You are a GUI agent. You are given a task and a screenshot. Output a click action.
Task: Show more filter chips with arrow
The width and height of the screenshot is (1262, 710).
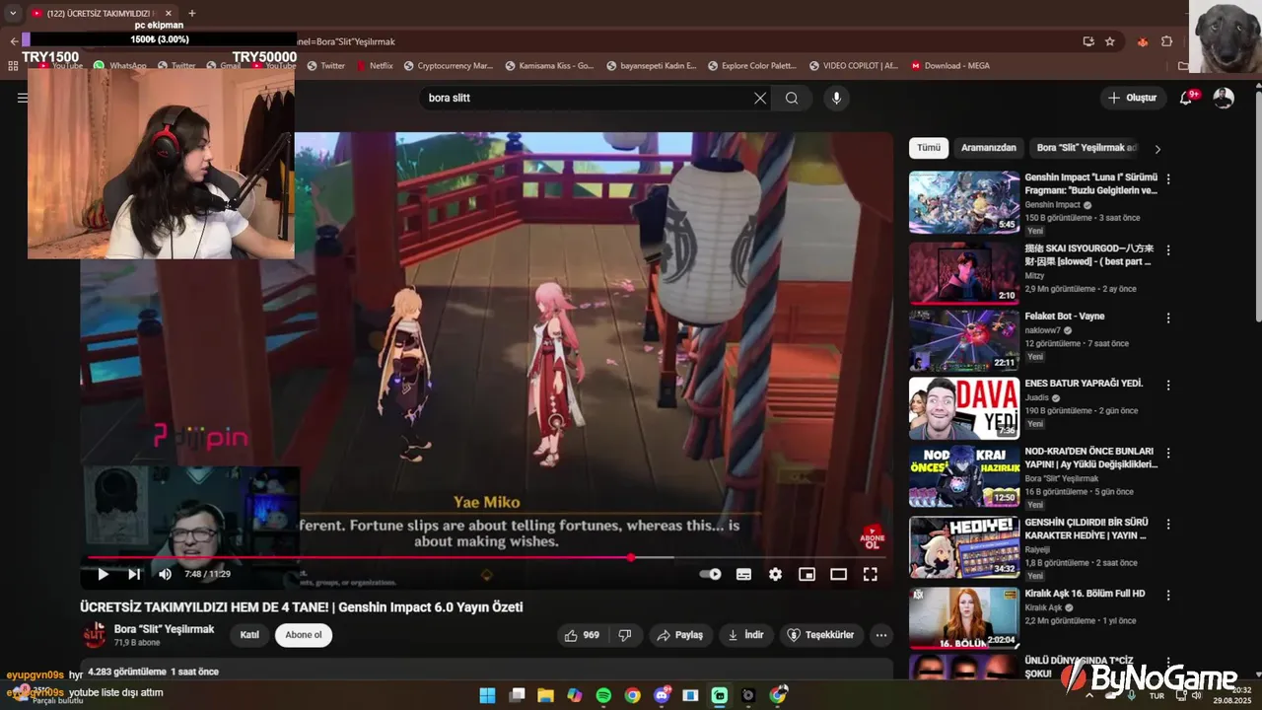click(x=1157, y=149)
